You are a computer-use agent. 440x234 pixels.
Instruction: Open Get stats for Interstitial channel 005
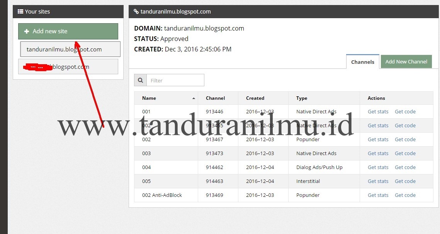pos(377,181)
